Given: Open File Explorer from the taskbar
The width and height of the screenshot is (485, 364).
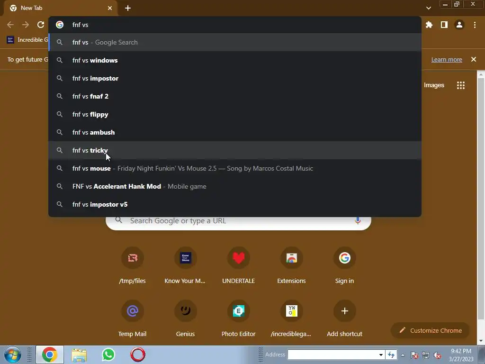Looking at the screenshot, I should pyautogui.click(x=79, y=355).
